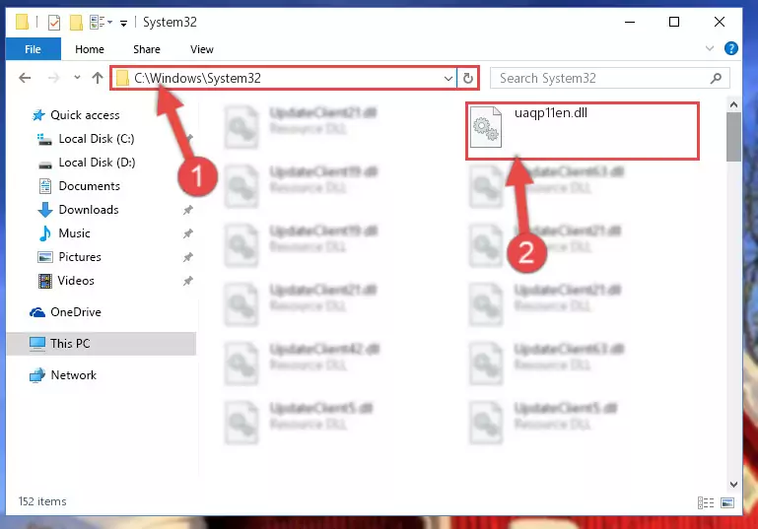Click the uaqp11en.dll gear file icon
The image size is (758, 529).
click(x=486, y=127)
